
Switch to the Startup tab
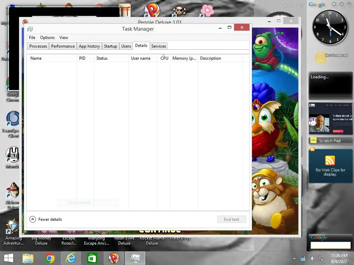[110, 46]
